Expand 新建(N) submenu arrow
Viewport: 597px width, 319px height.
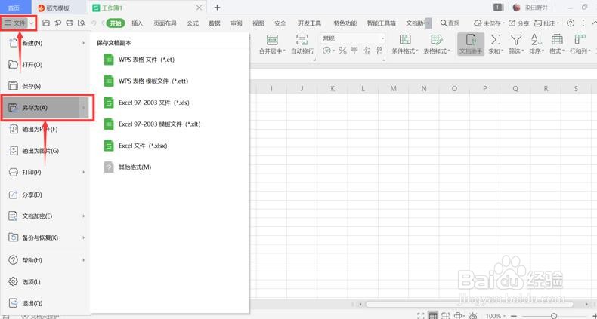pos(83,43)
